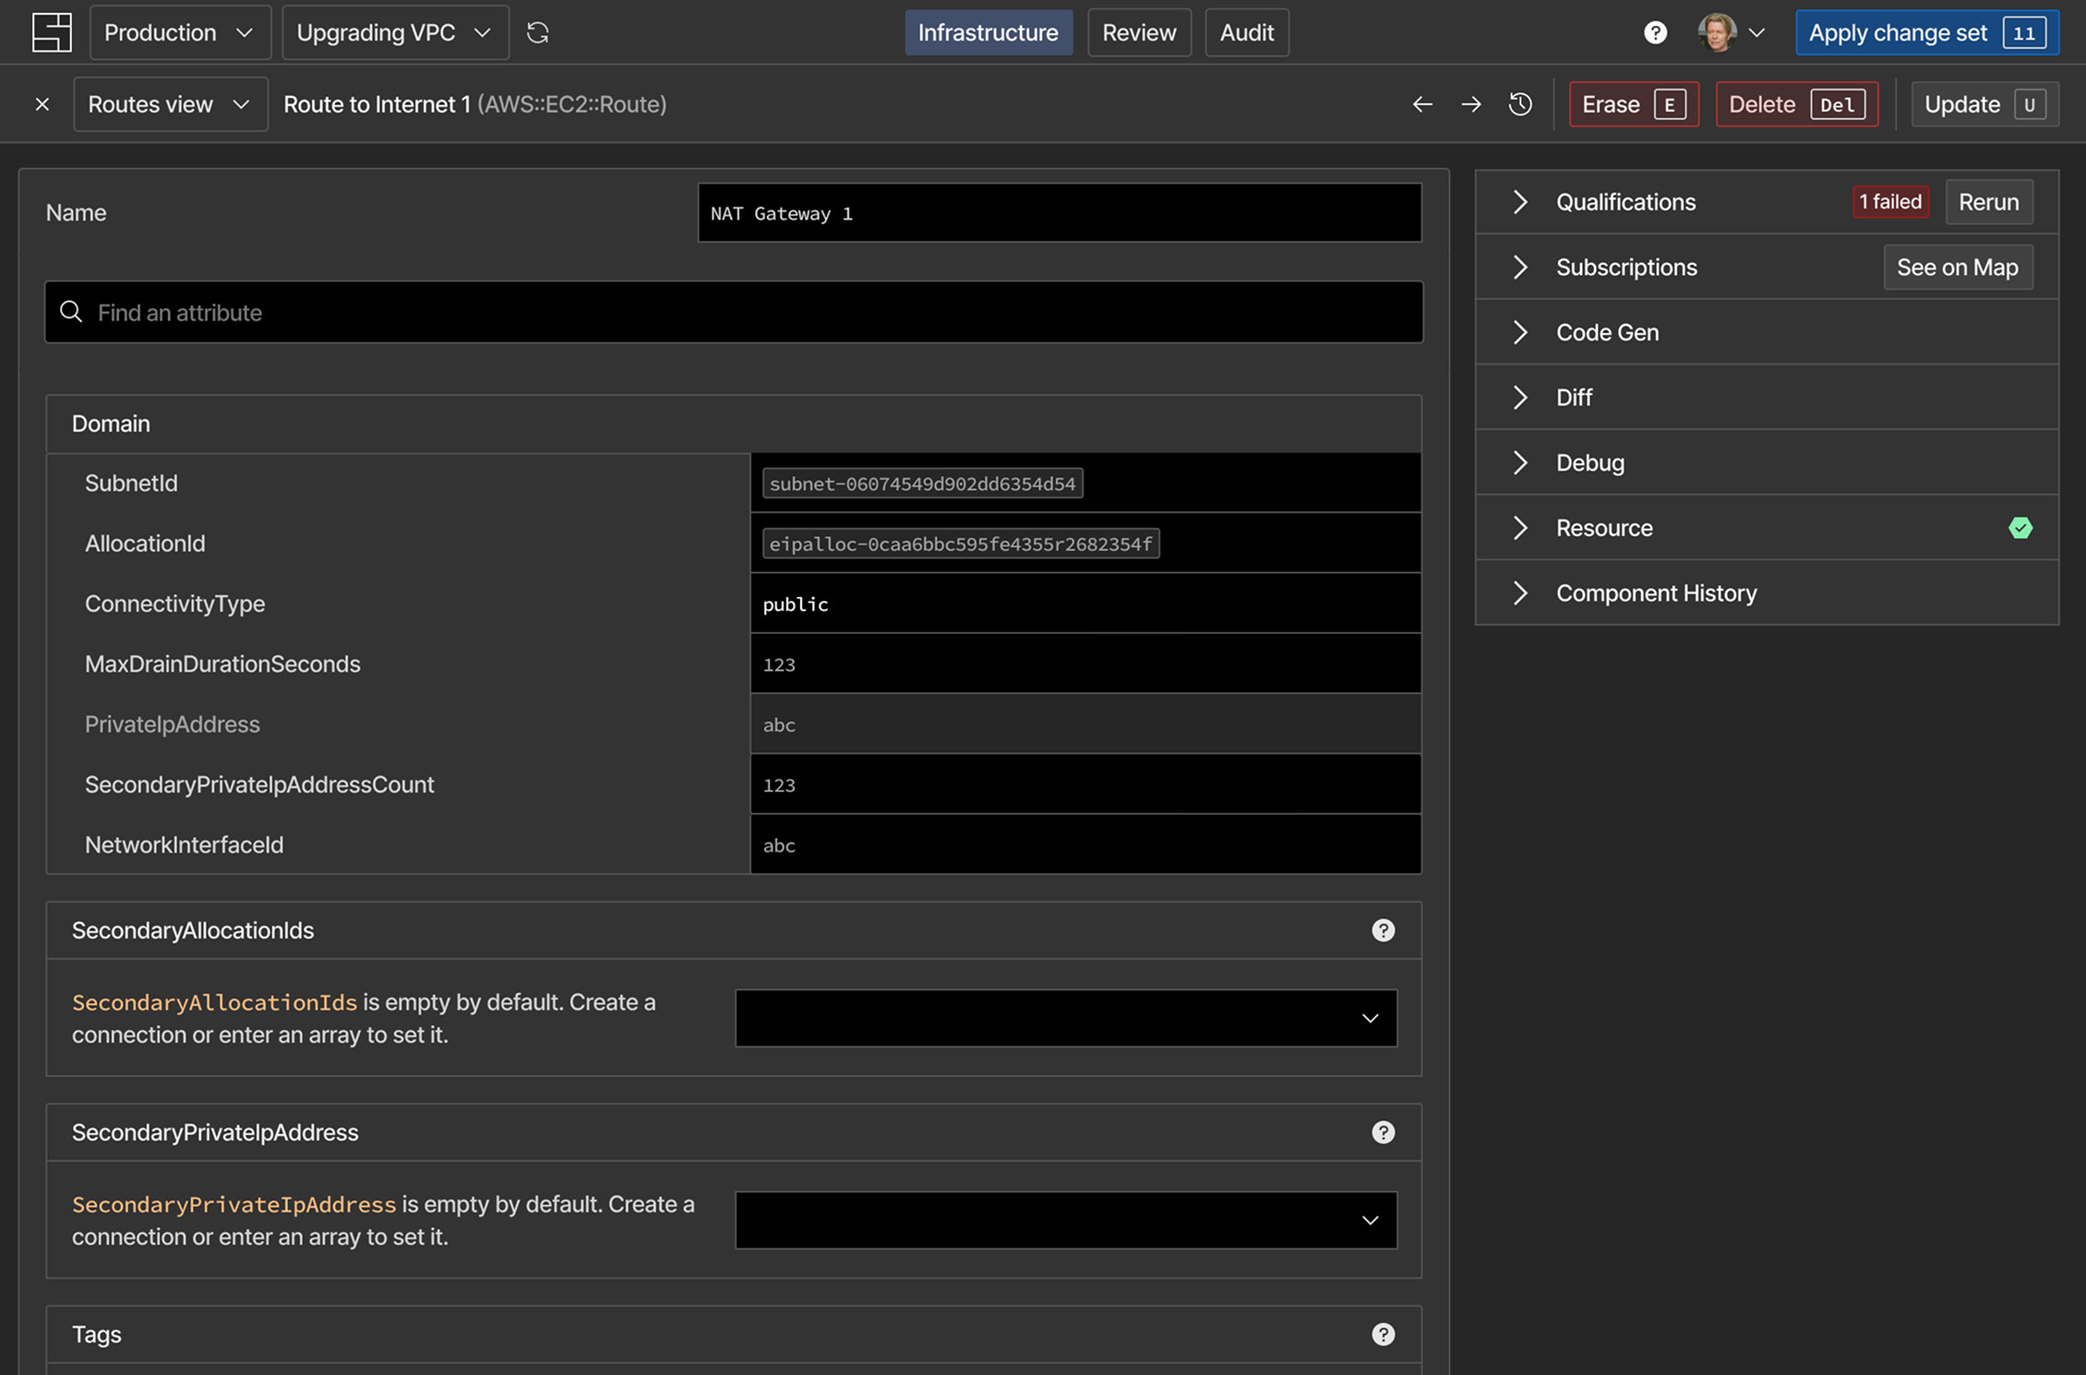Click the SecondaryPrivateIpAddressCount input field
Viewport: 2086px width, 1375px height.
coord(1085,784)
